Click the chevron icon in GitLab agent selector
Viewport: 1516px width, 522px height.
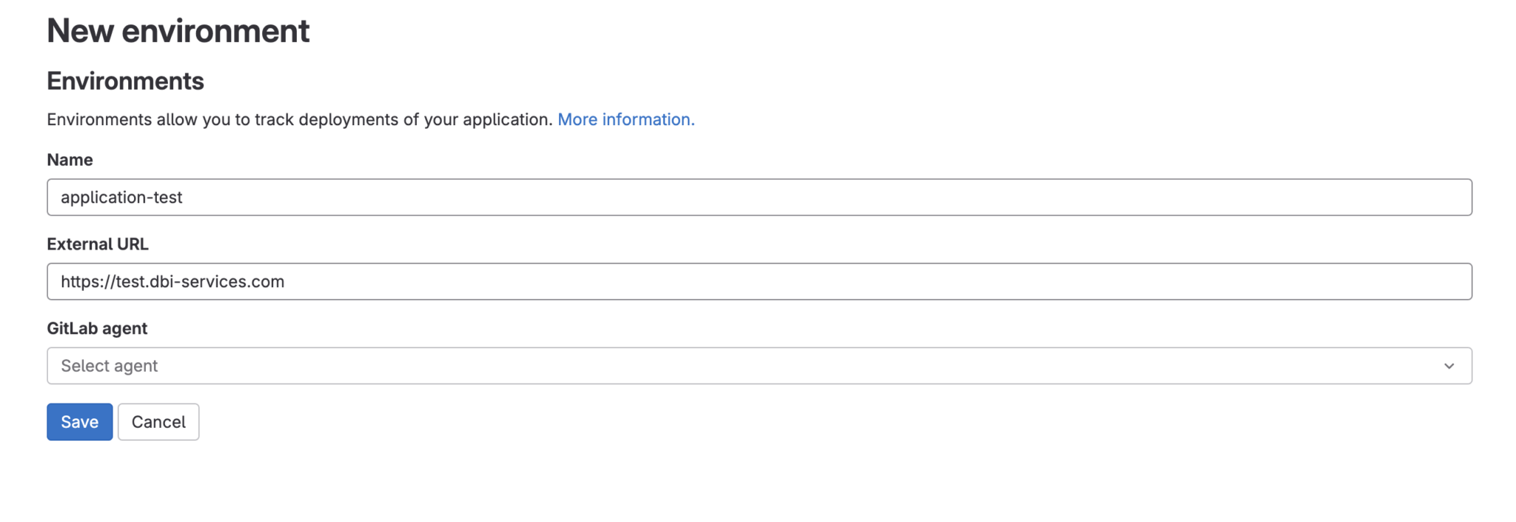[1449, 366]
